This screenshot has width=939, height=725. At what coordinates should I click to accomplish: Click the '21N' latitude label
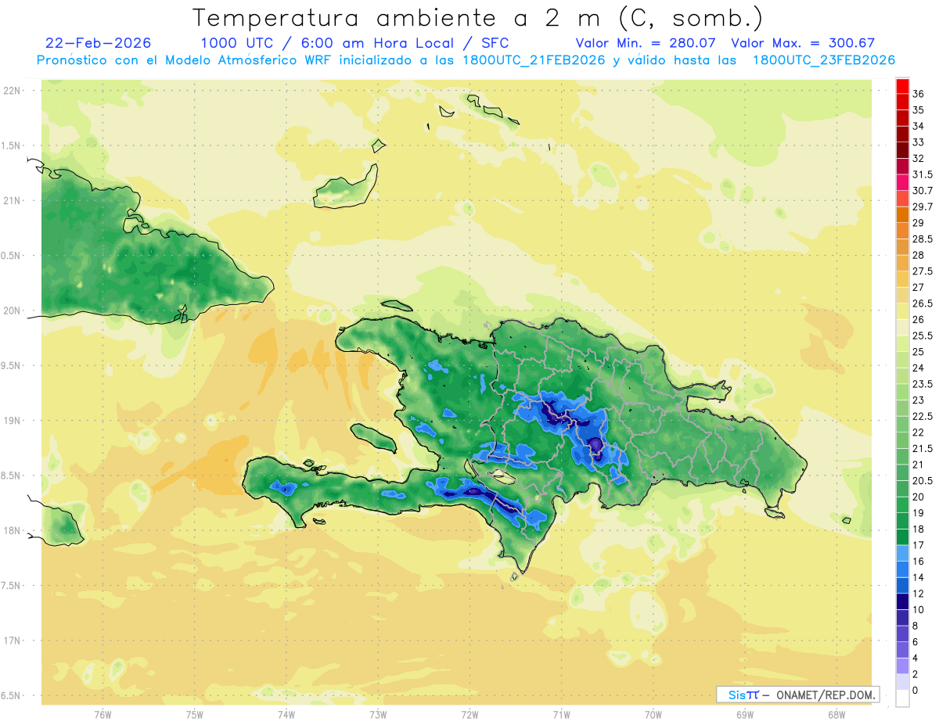pyautogui.click(x=12, y=201)
